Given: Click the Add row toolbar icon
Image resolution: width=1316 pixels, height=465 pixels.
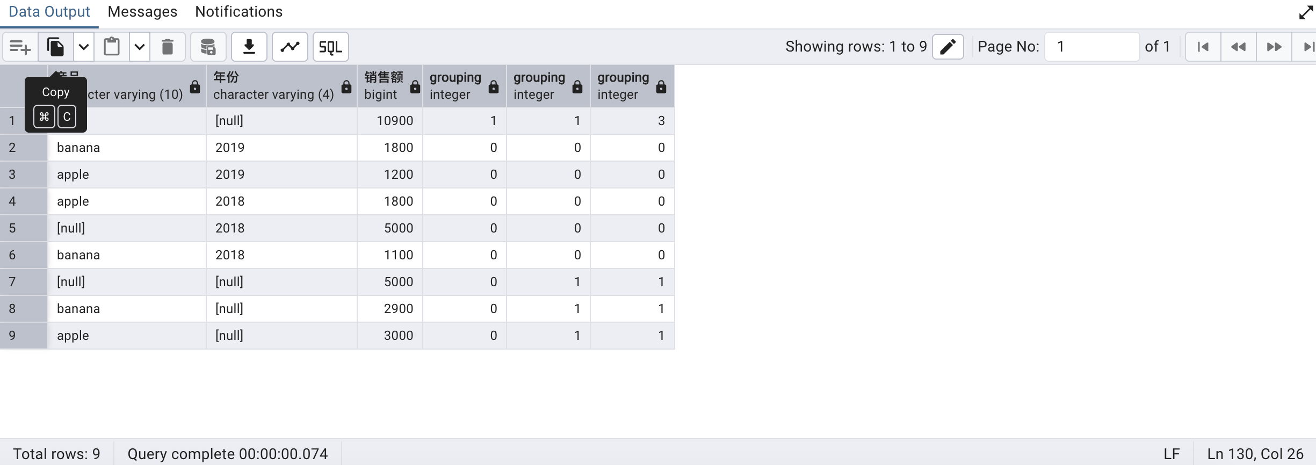Looking at the screenshot, I should [x=20, y=47].
